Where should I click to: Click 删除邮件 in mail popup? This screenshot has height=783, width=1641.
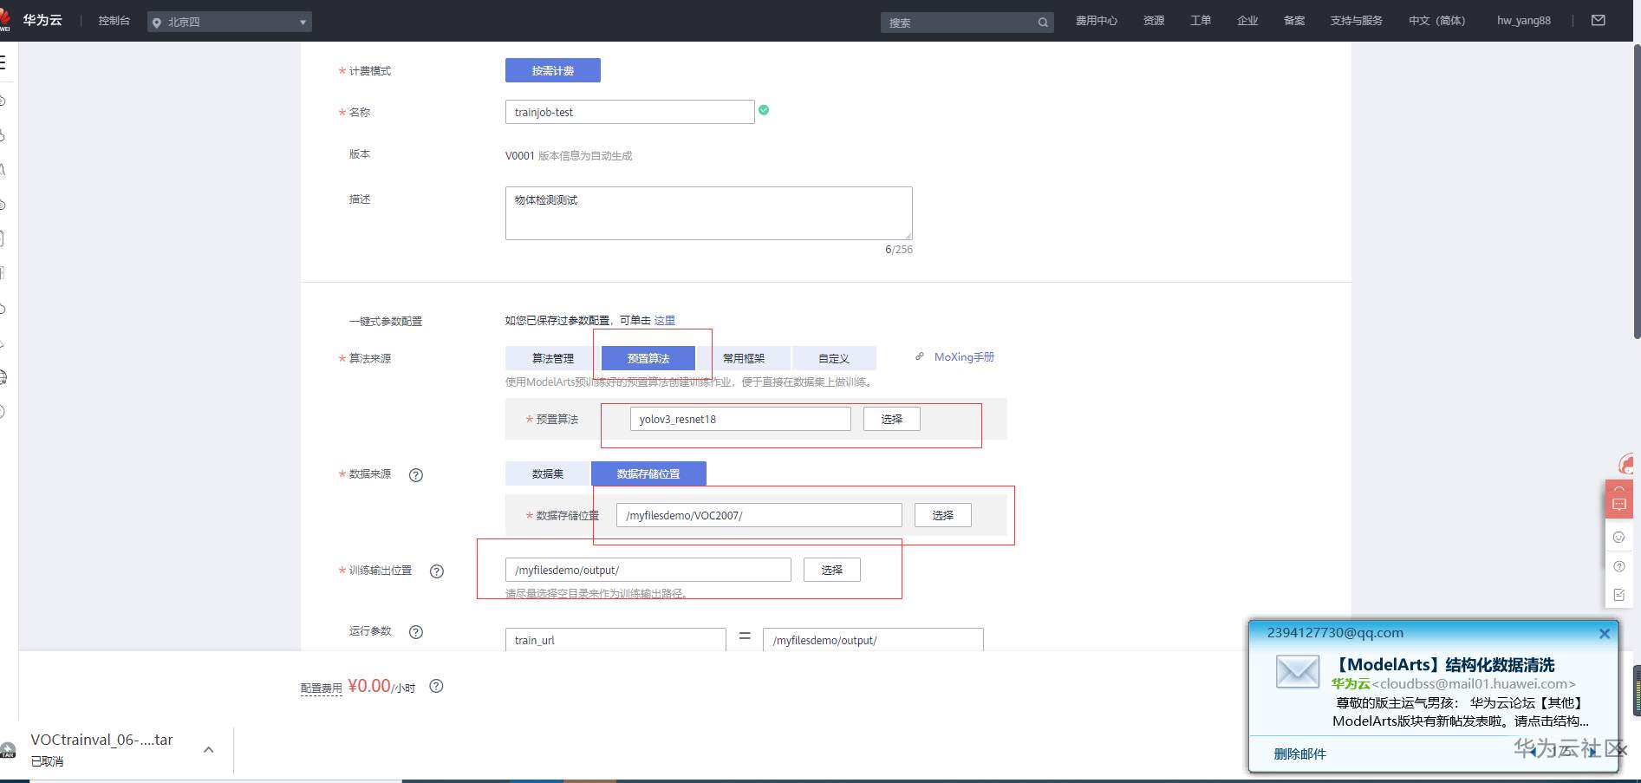point(1299,754)
